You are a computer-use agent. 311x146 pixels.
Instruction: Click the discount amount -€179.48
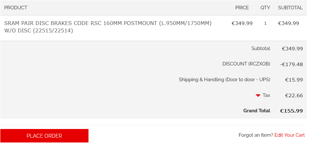291,64
